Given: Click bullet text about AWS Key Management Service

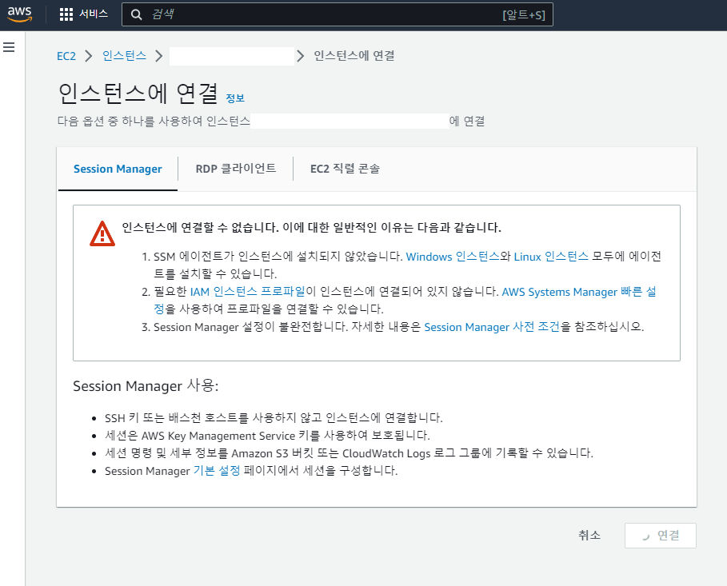Looking at the screenshot, I should point(267,436).
